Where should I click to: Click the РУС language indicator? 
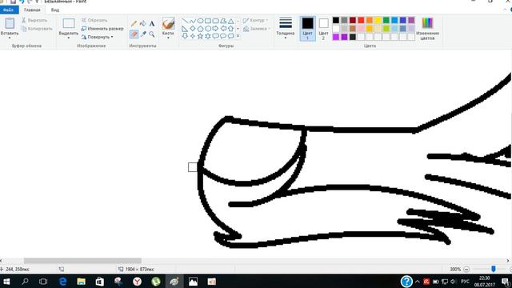[x=466, y=282]
